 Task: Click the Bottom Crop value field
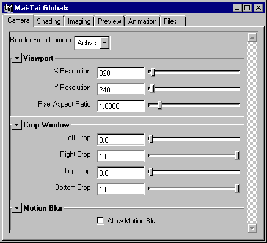(x=121, y=189)
